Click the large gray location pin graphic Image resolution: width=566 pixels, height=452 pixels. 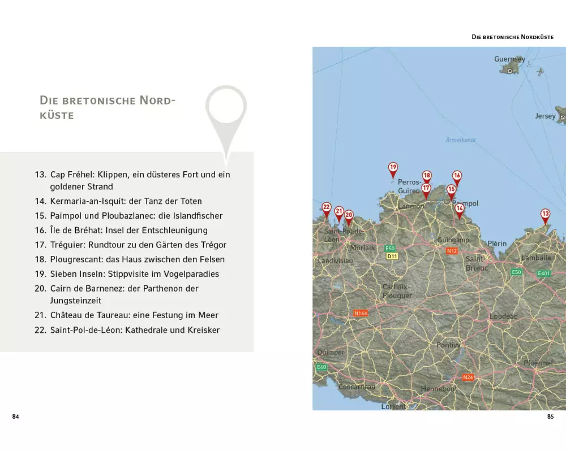pyautogui.click(x=226, y=110)
